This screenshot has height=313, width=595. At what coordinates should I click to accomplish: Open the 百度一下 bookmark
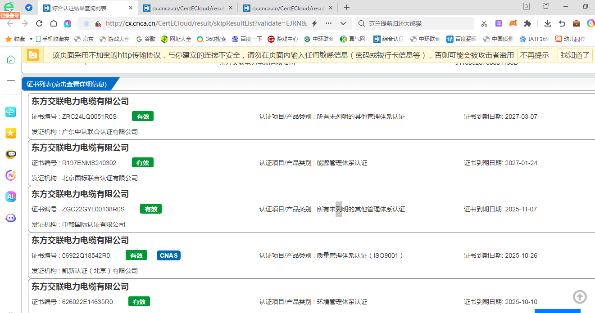(x=247, y=39)
